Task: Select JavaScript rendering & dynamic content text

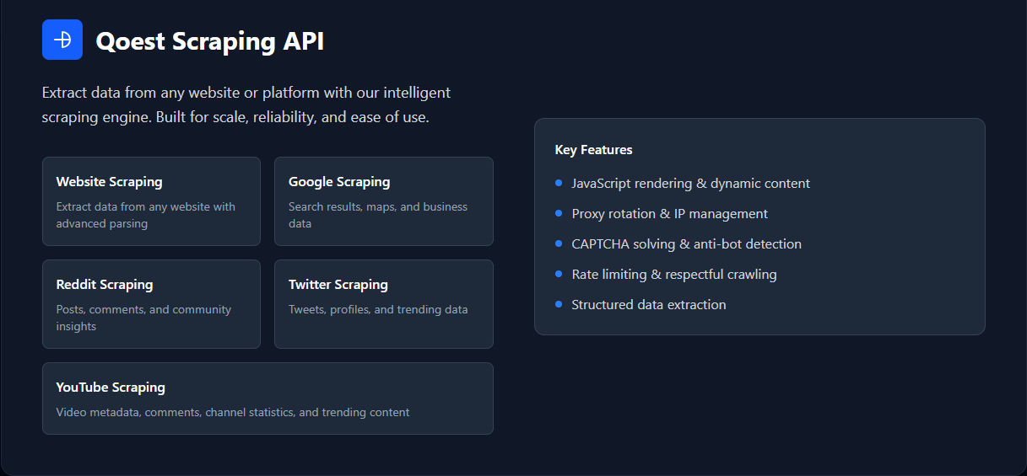Action: tap(690, 184)
